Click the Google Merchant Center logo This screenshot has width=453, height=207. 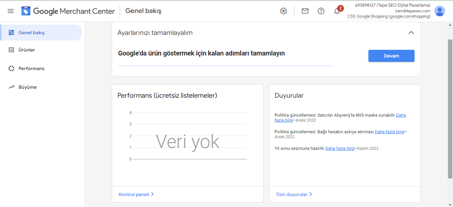click(68, 11)
